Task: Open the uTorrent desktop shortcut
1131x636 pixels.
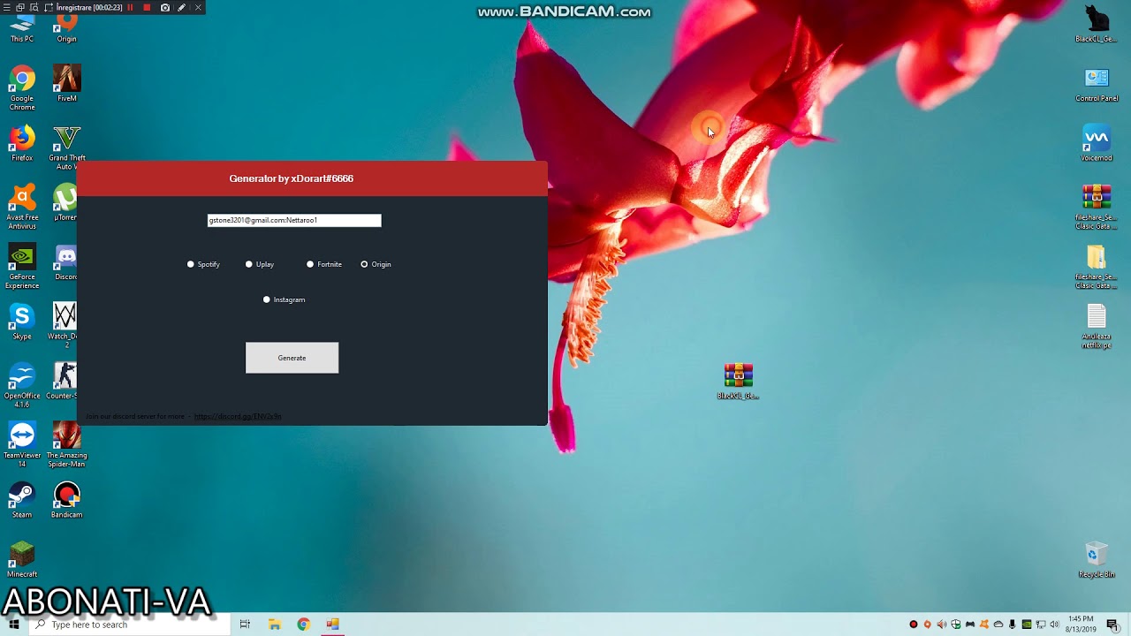Action: click(66, 203)
